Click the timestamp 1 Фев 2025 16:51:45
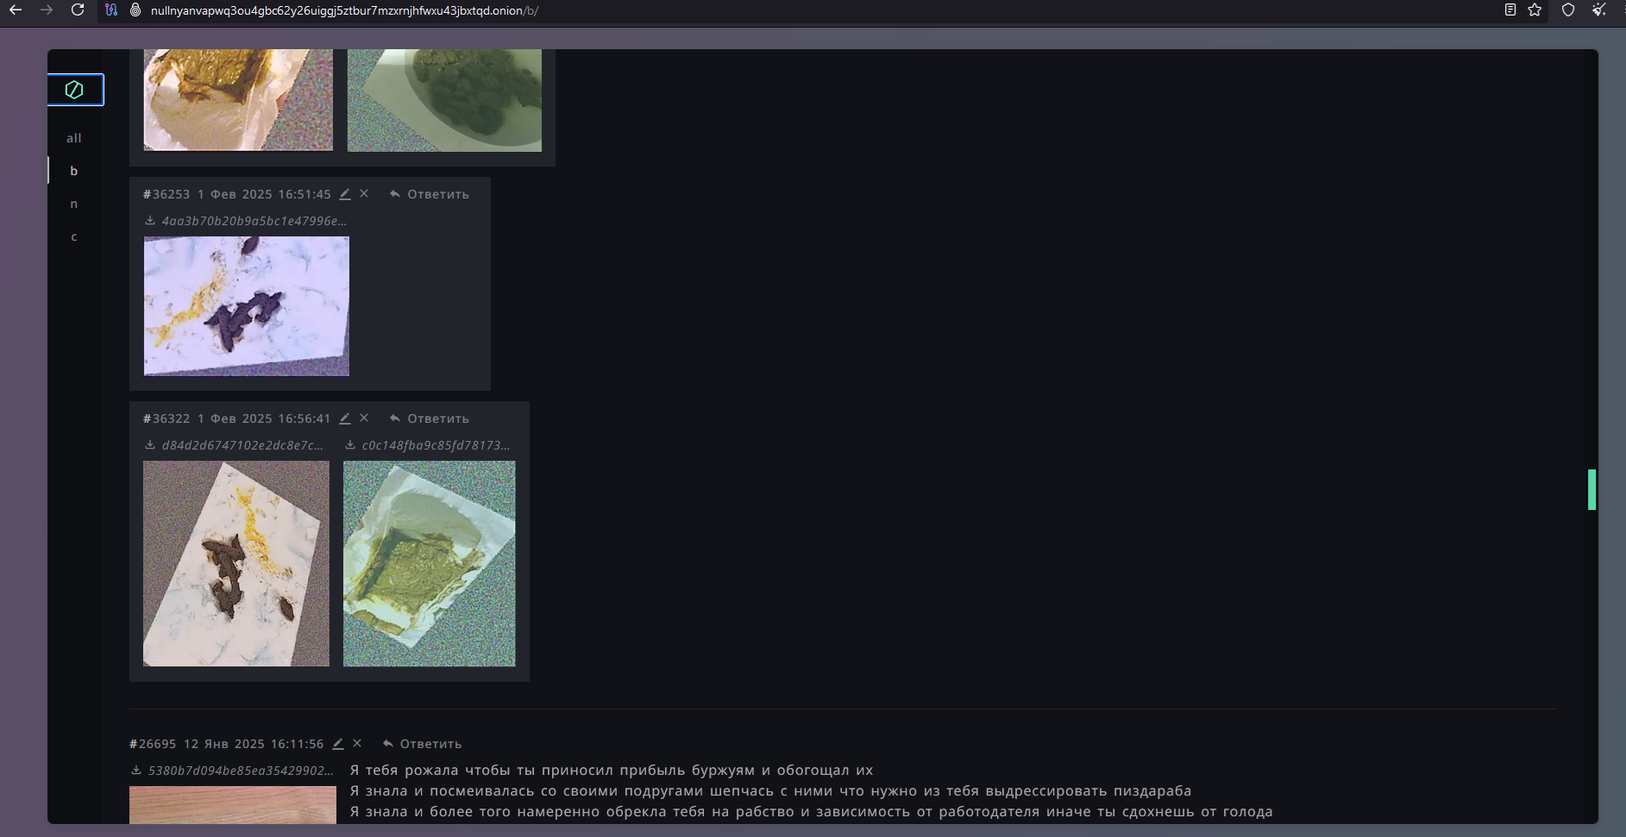This screenshot has height=837, width=1626. pyautogui.click(x=264, y=194)
